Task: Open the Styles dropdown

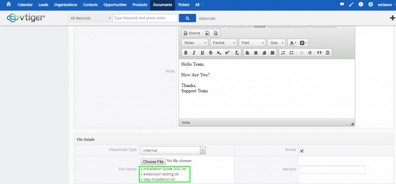Action: (195, 43)
